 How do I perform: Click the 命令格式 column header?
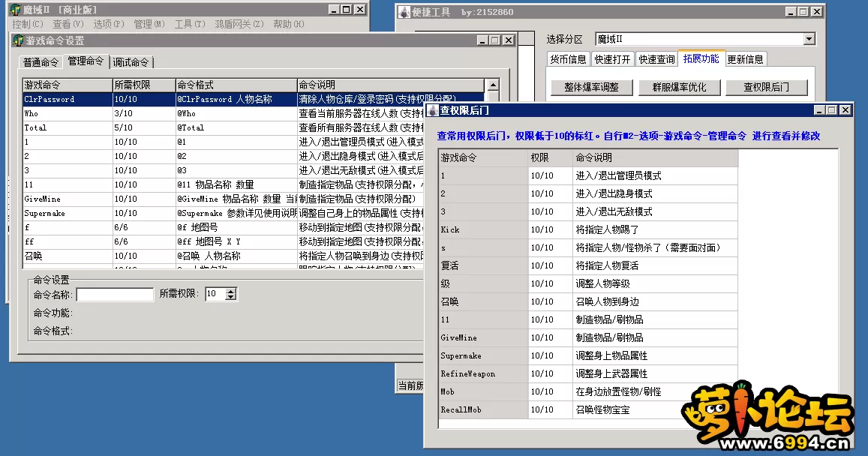pyautogui.click(x=236, y=85)
